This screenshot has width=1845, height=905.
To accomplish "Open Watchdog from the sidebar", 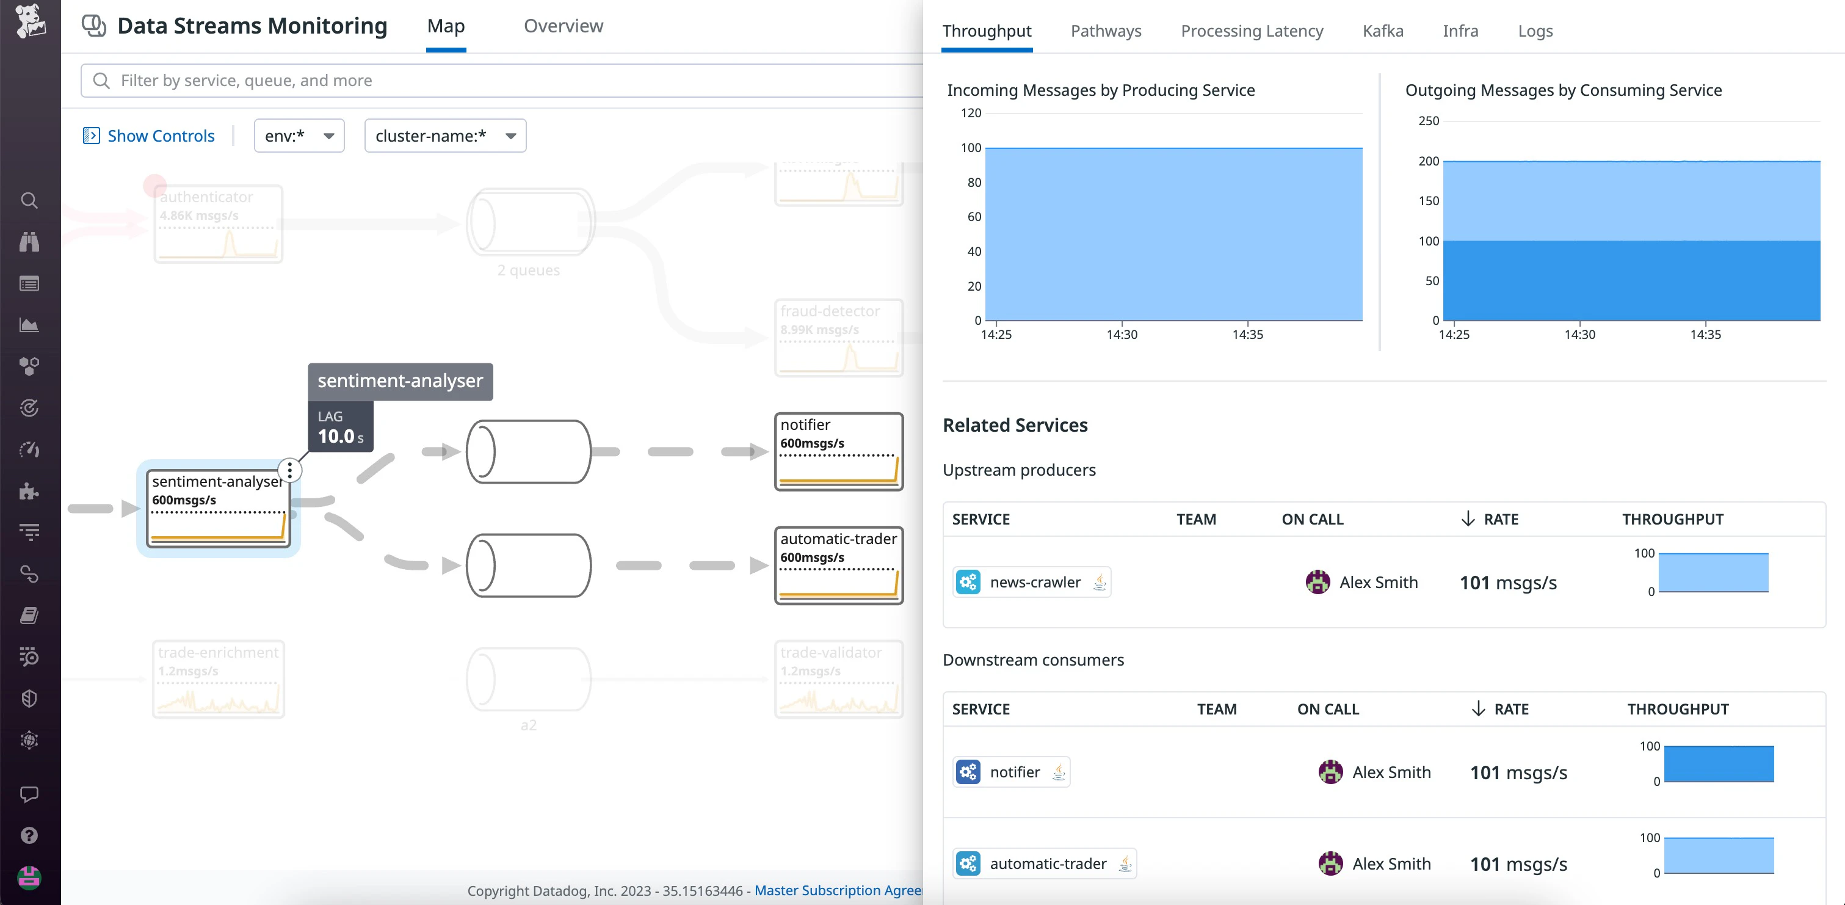I will click(x=29, y=241).
